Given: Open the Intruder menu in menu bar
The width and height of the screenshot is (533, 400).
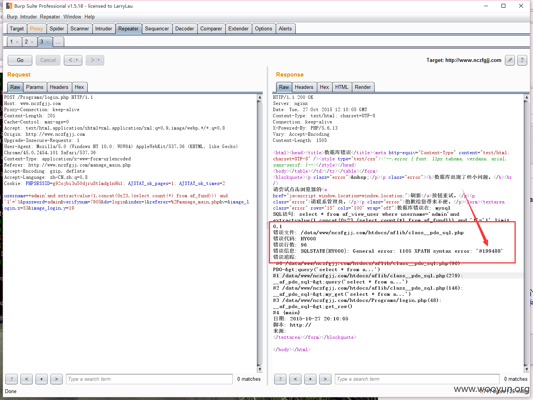Looking at the screenshot, I should [28, 17].
